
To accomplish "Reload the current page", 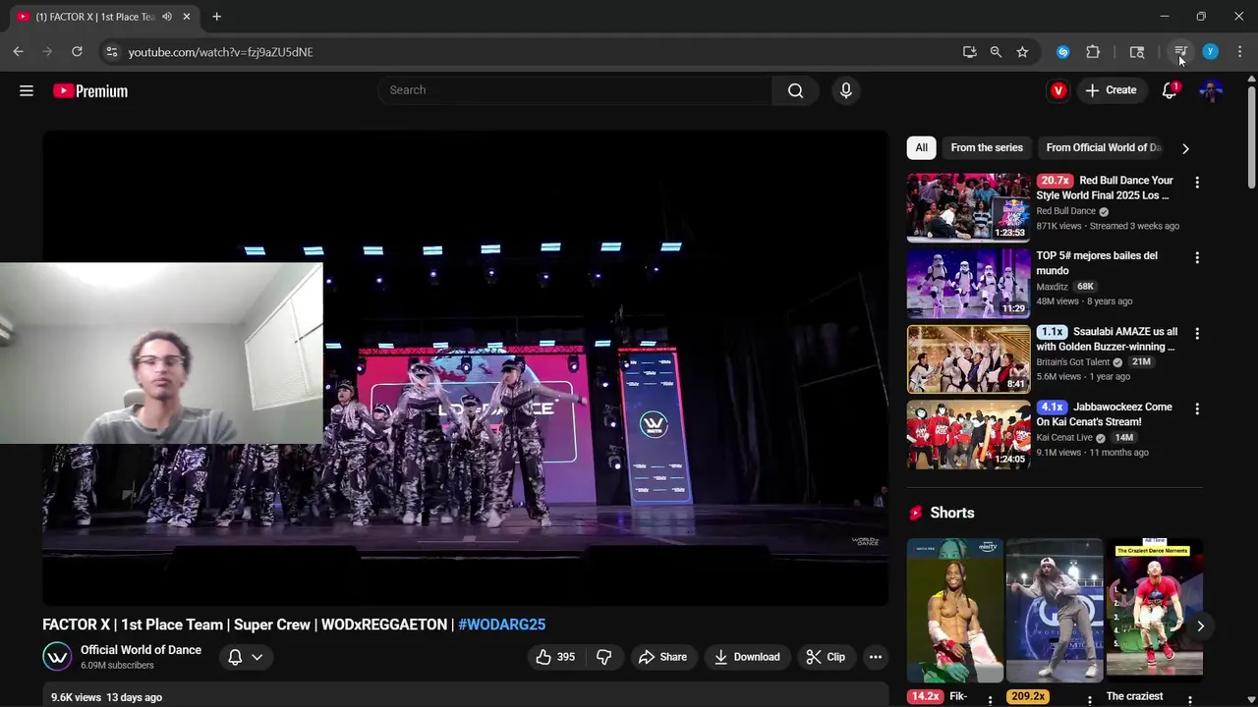I will coord(77,52).
